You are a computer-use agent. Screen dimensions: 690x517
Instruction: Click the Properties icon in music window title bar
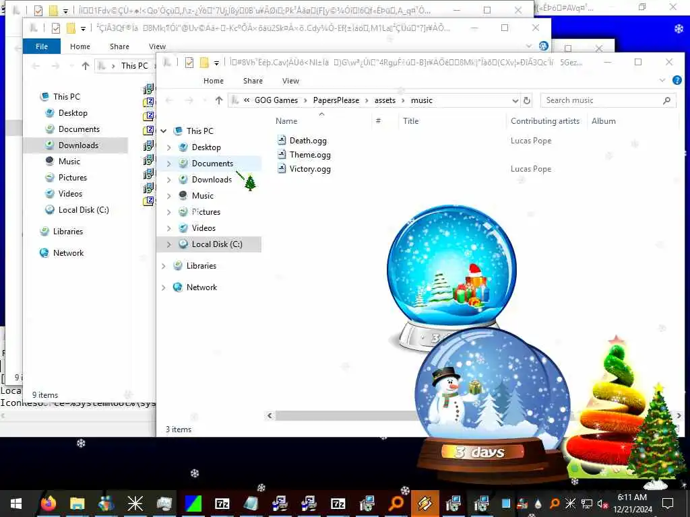(x=189, y=63)
